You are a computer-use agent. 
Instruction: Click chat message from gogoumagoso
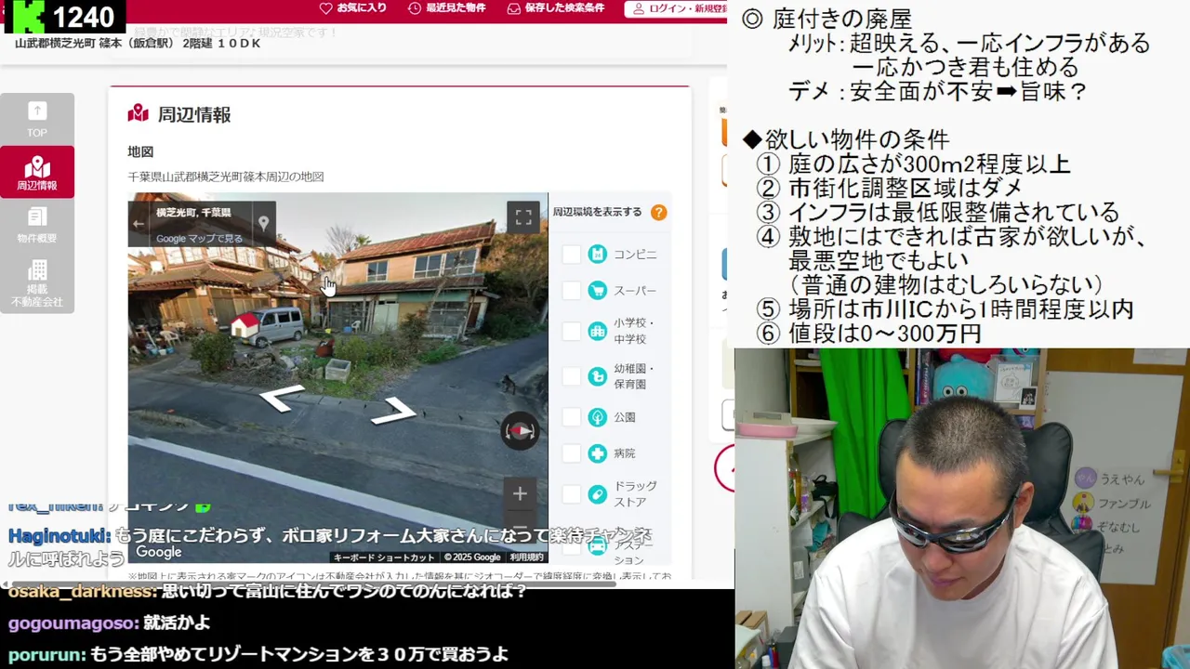(110, 623)
